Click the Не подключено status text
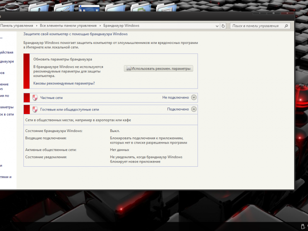Image resolution: width=308 pixels, height=231 pixels. tap(176, 97)
